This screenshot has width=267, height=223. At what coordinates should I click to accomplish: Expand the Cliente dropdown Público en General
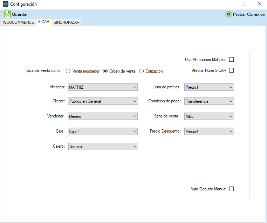(103, 101)
